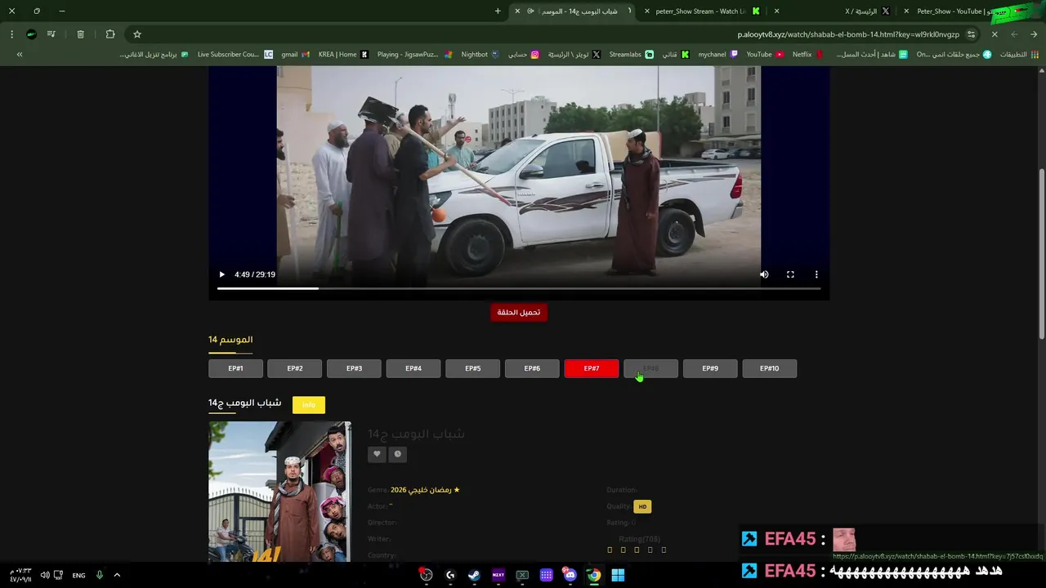Select episode EP#3
The height and width of the screenshot is (588, 1046).
[354, 368]
